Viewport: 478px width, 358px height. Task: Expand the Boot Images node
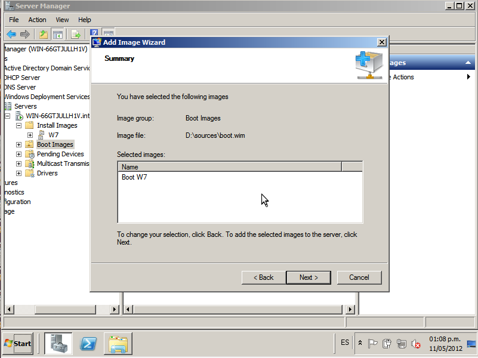pos(19,144)
